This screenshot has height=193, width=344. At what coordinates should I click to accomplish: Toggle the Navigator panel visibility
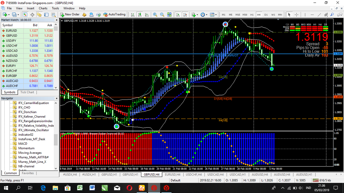click(39, 14)
